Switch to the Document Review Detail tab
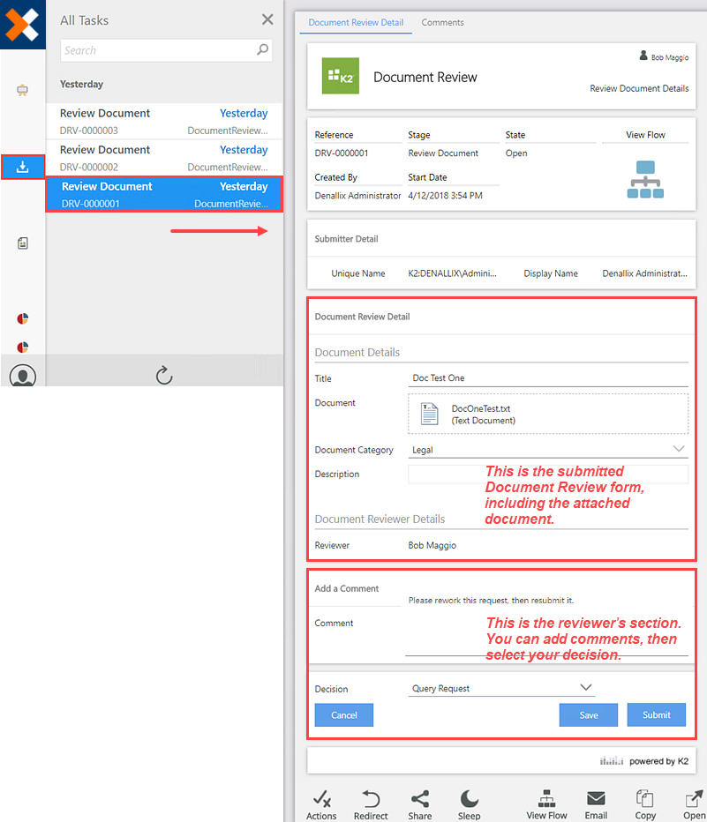This screenshot has width=707, height=822. [x=356, y=23]
